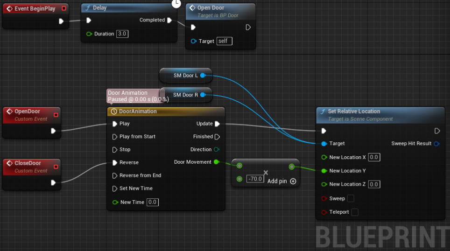Click the red delegate pin on Event BeginPlay
This screenshot has height=251, width=450.
[x=63, y=8]
